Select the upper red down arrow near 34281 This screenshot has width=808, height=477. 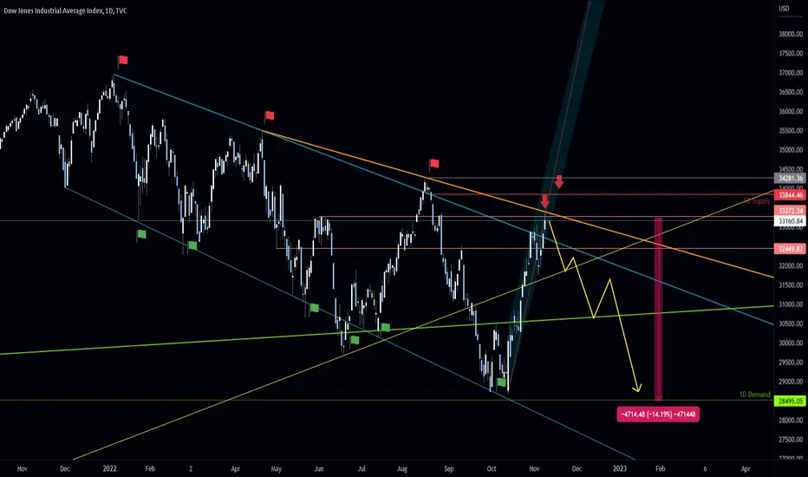point(559,182)
